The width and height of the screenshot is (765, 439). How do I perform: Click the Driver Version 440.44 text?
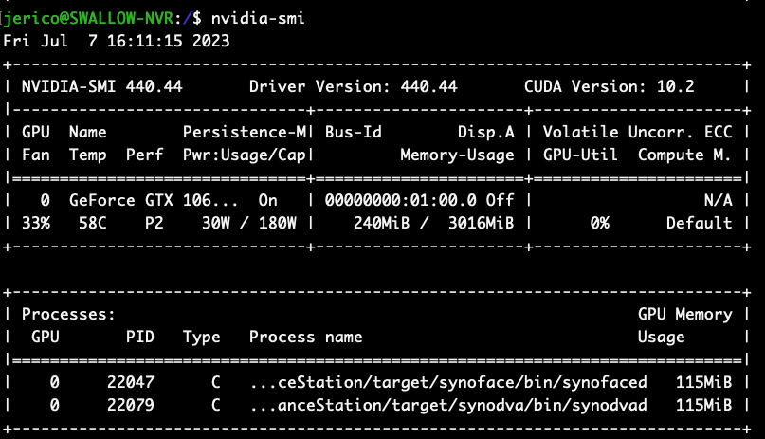(x=353, y=86)
